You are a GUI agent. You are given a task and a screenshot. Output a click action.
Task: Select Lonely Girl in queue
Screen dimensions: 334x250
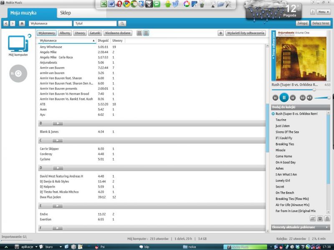coord(283,181)
